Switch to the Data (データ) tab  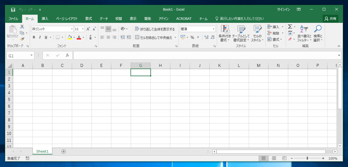103,19
